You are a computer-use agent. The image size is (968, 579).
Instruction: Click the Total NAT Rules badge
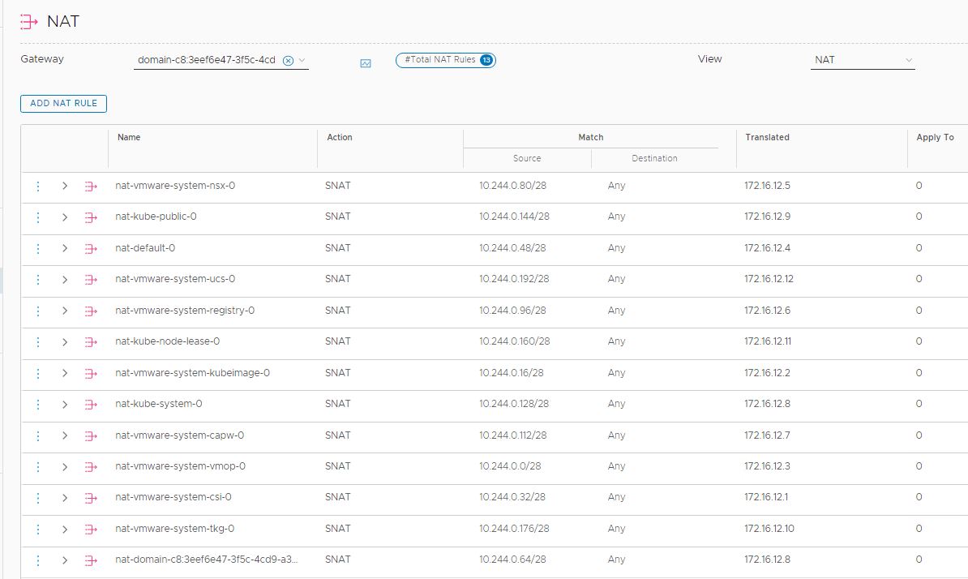445,60
